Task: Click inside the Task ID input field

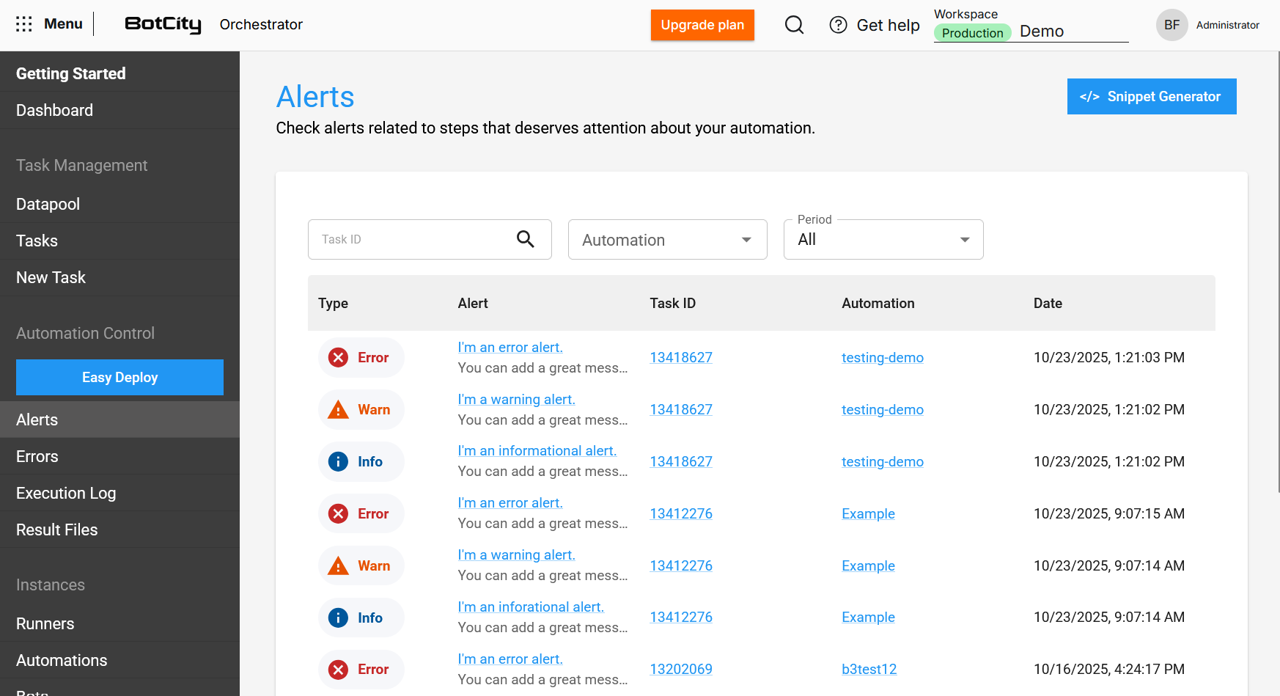Action: point(403,239)
